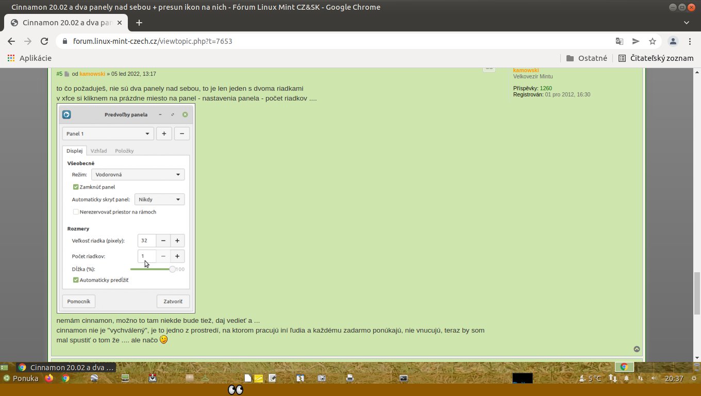Reload the forum page
This screenshot has width=701, height=396.
[44, 41]
